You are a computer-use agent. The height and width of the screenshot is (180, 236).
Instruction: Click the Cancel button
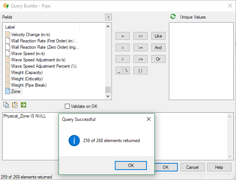(x=192, y=167)
